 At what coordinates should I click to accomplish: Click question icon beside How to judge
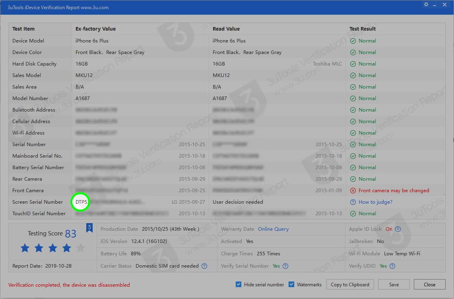coord(353,202)
